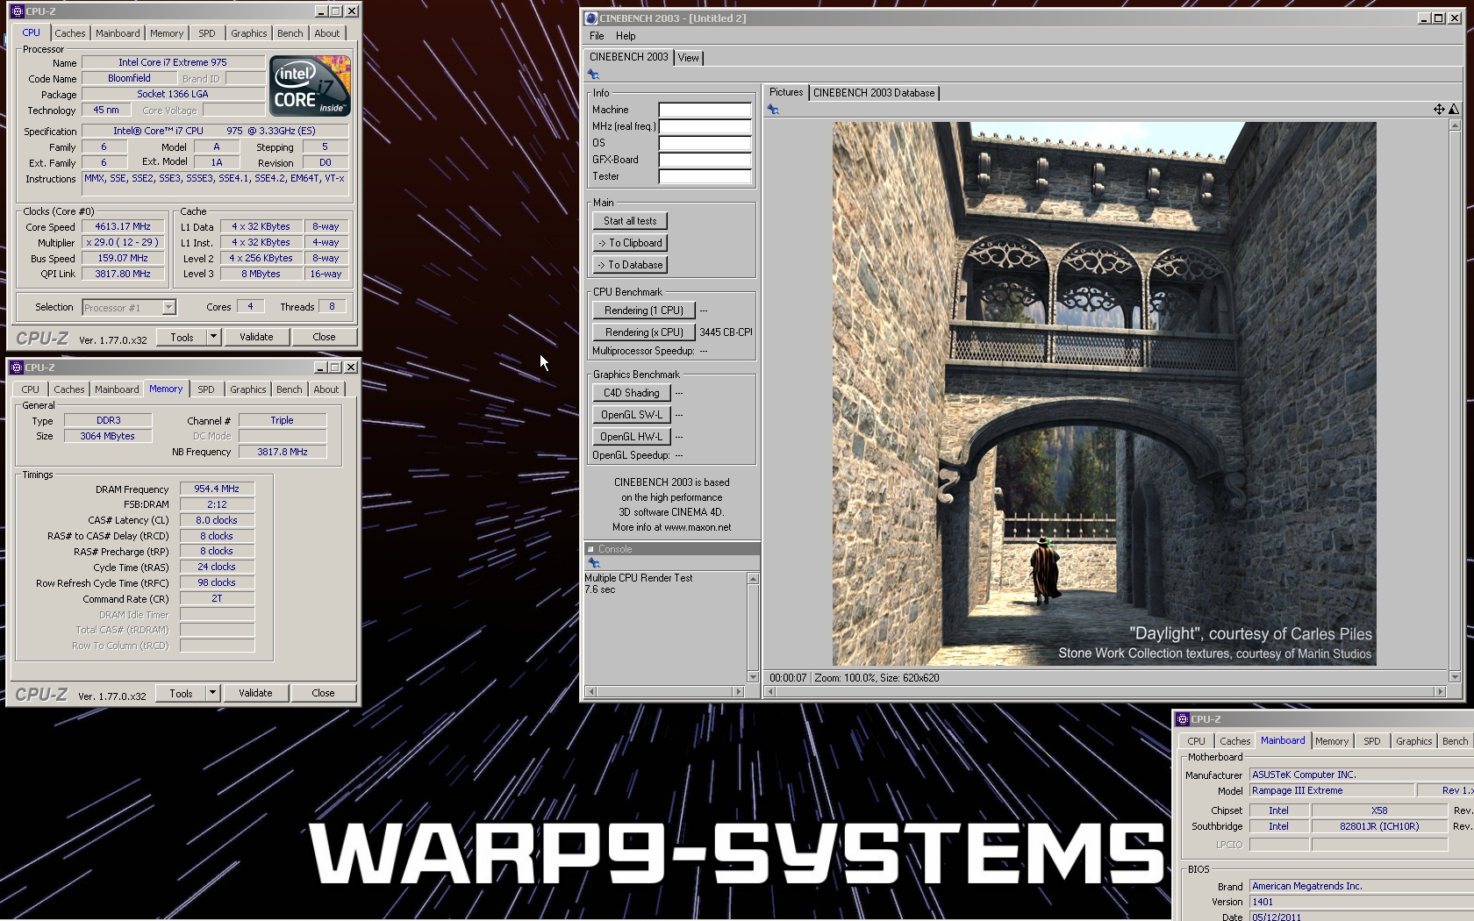Click the OS input field
Screen dimensions: 1474x921
click(705, 143)
